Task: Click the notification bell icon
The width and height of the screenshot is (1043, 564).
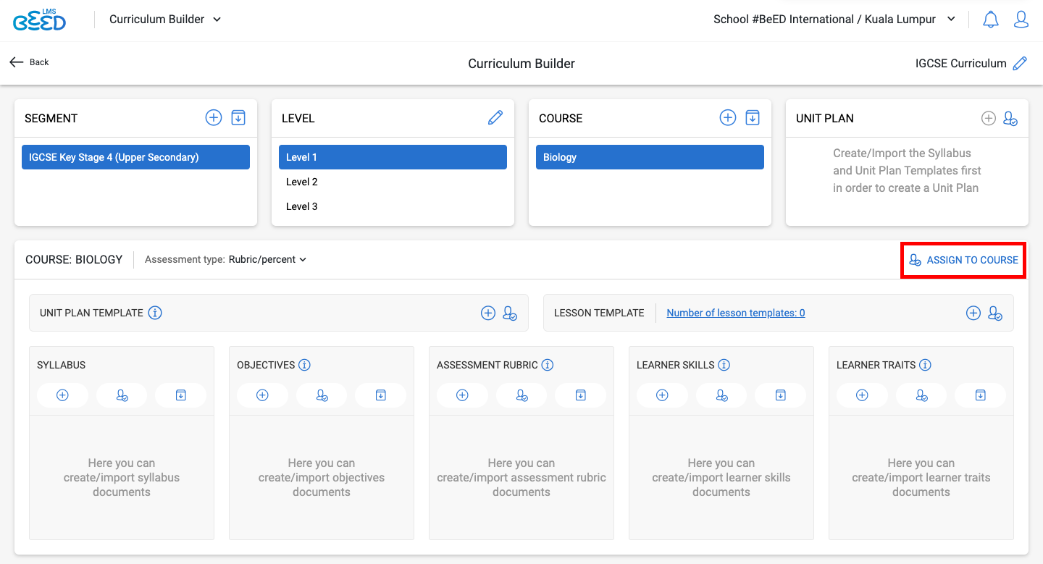Action: click(x=990, y=20)
